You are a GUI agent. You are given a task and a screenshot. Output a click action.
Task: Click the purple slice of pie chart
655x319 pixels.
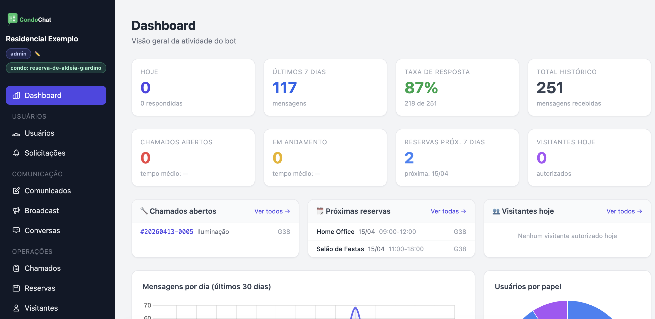554,310
